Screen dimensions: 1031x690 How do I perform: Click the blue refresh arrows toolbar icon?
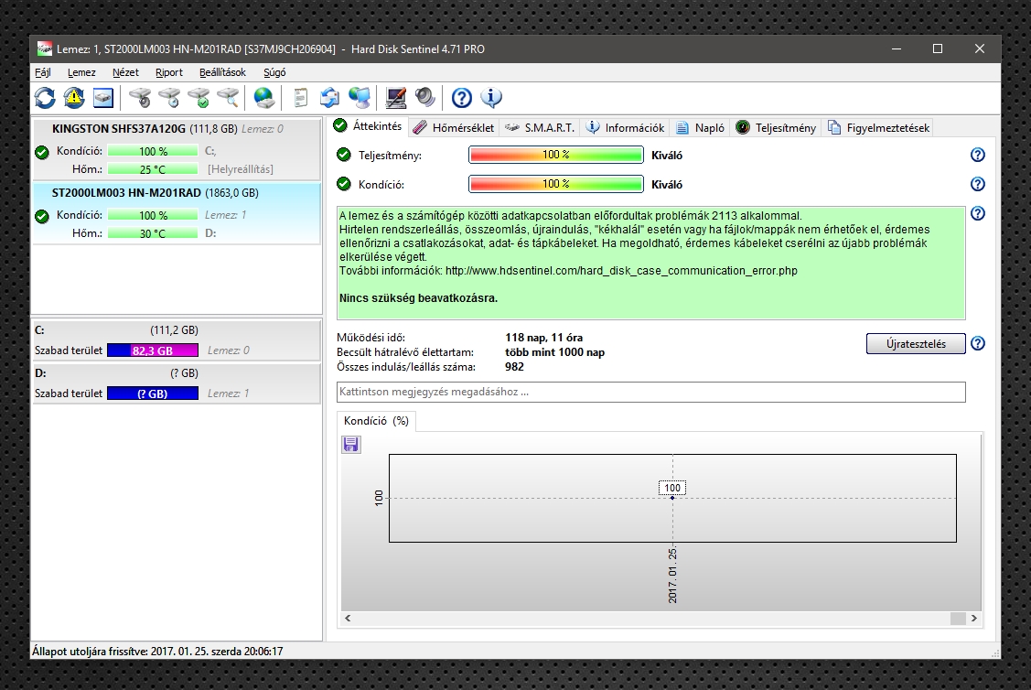click(45, 98)
